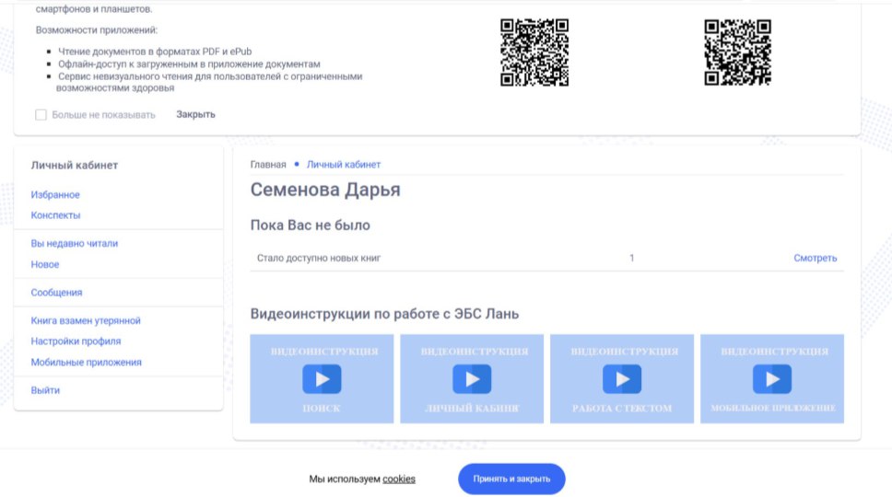
Task: Play the Мобильное приложение video instruction
Action: click(x=772, y=379)
